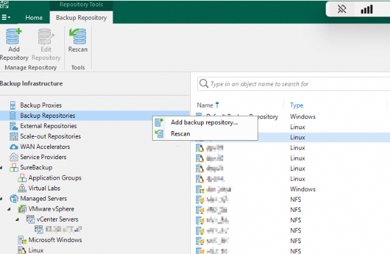Click the VMware vSphere tree icon
This screenshot has width=390, height=254.
[x=22, y=209]
